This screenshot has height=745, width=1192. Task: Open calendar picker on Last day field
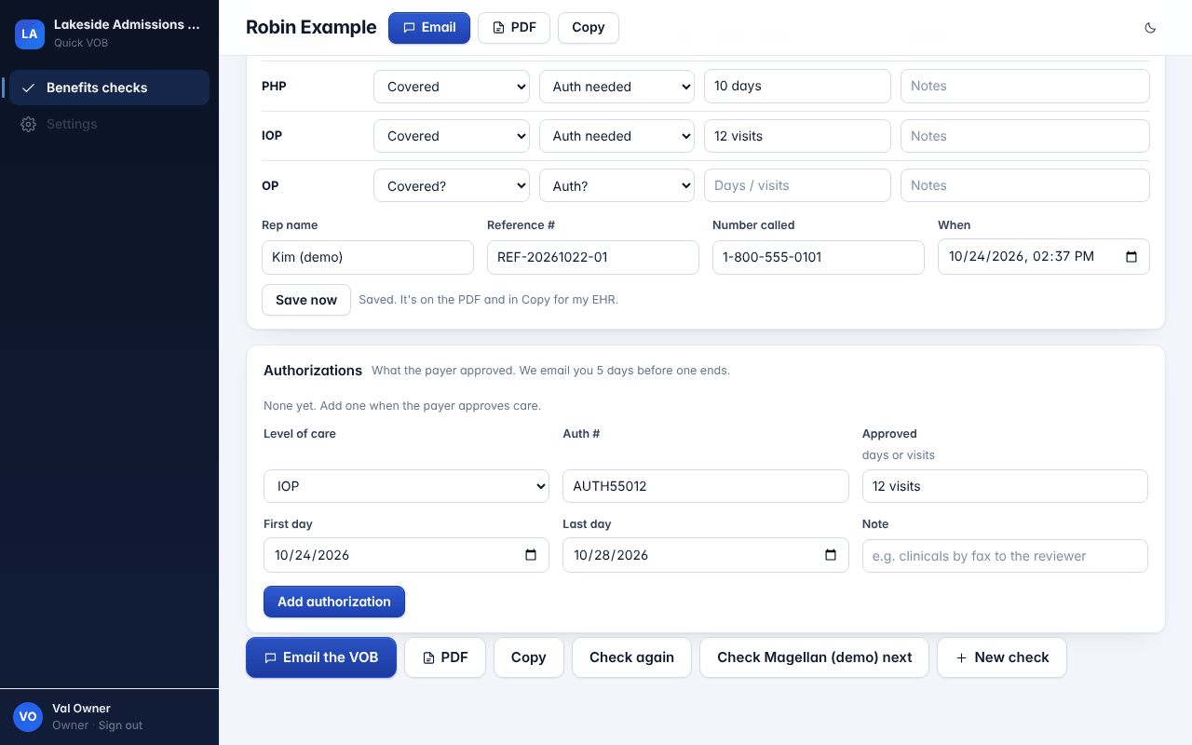tap(831, 555)
